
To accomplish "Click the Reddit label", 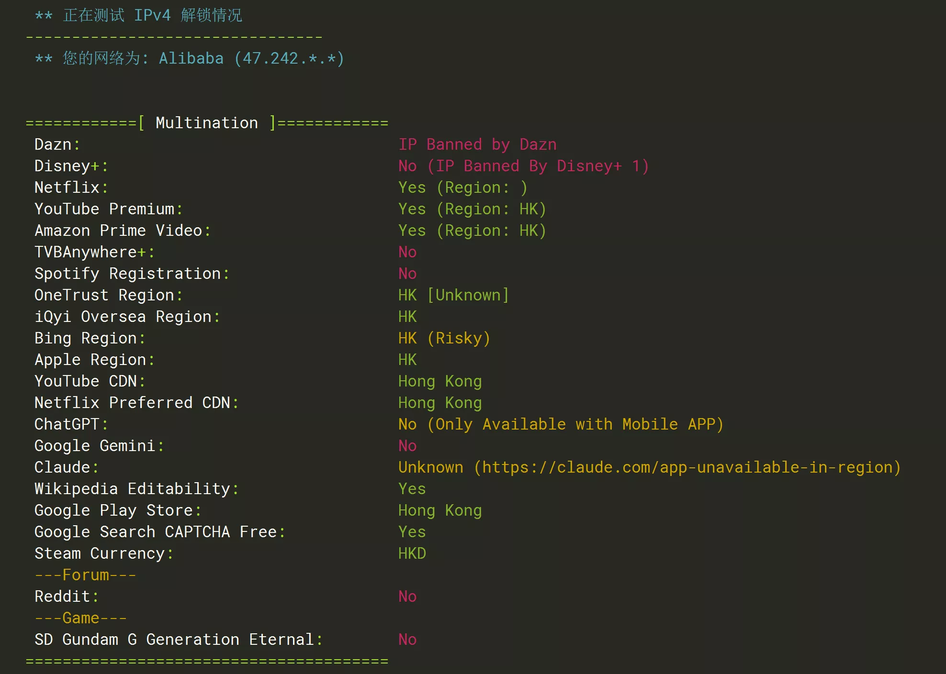I will 62,597.
